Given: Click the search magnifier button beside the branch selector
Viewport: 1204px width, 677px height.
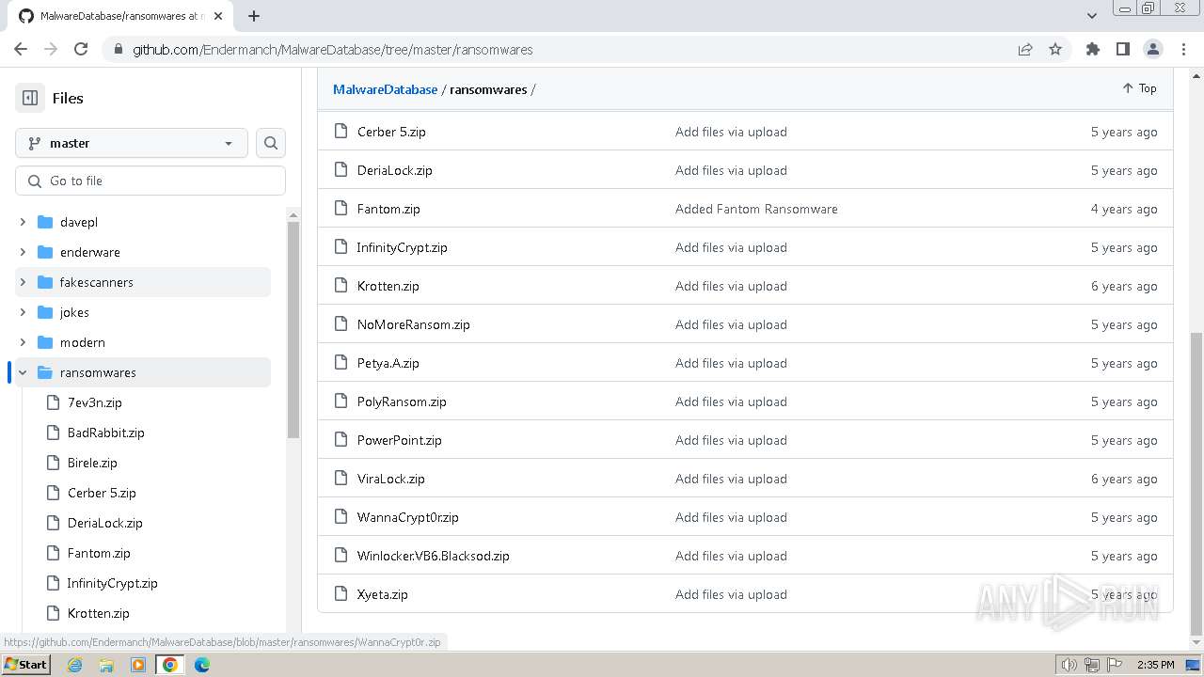Looking at the screenshot, I should (x=271, y=143).
